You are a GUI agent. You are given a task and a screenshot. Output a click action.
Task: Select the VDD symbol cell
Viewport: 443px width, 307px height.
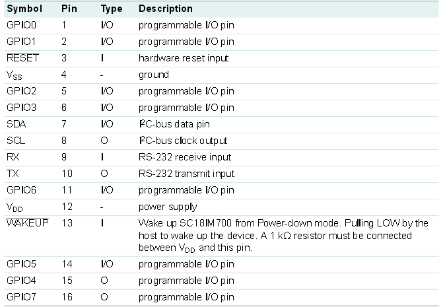[x=17, y=207]
